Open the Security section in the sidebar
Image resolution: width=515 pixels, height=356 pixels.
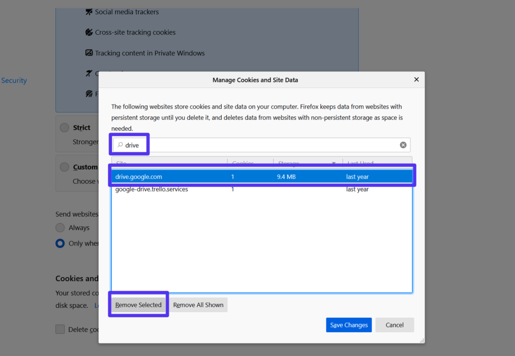14,80
